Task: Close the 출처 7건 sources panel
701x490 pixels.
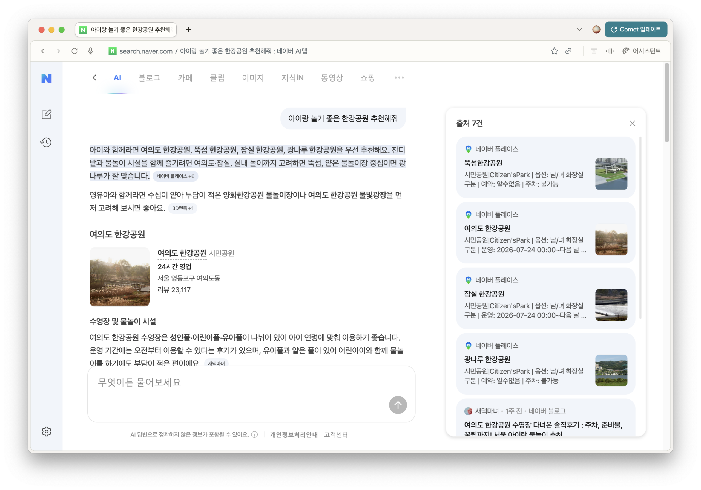Action: 632,123
